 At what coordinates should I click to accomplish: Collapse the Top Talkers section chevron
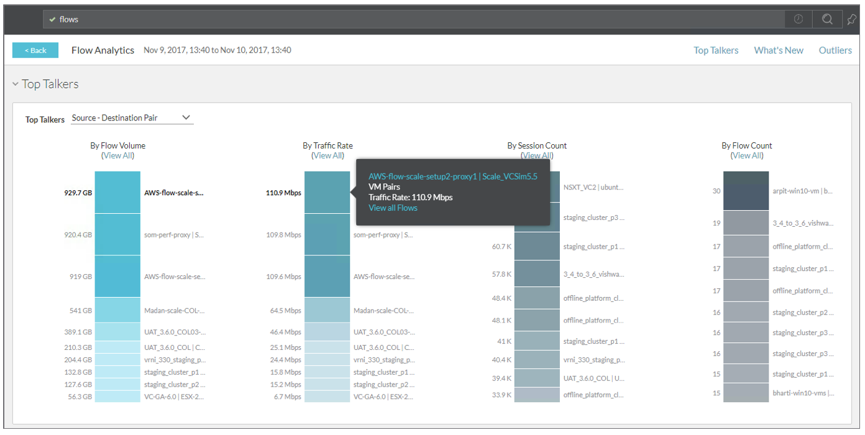(16, 84)
